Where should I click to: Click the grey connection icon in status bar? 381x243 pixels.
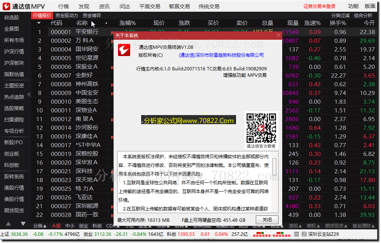[296, 234]
